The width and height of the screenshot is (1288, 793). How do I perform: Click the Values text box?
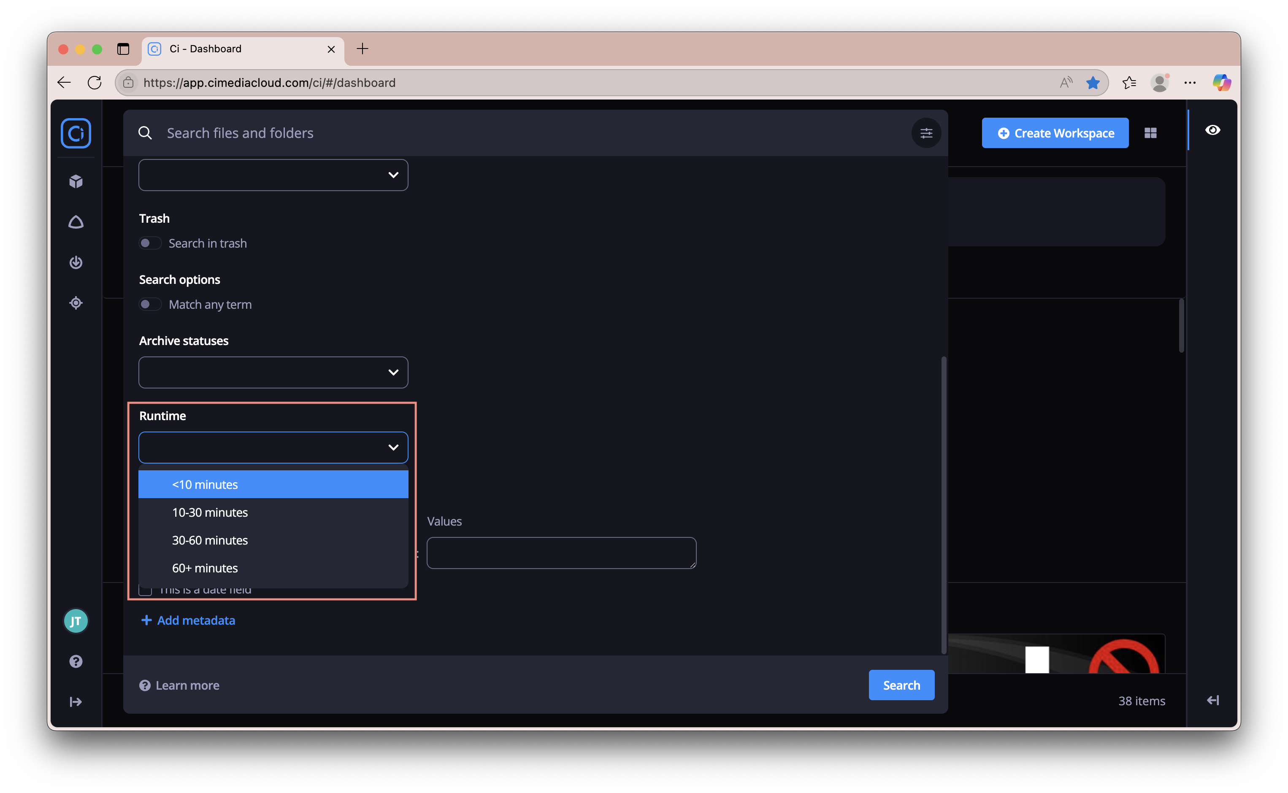pos(561,553)
